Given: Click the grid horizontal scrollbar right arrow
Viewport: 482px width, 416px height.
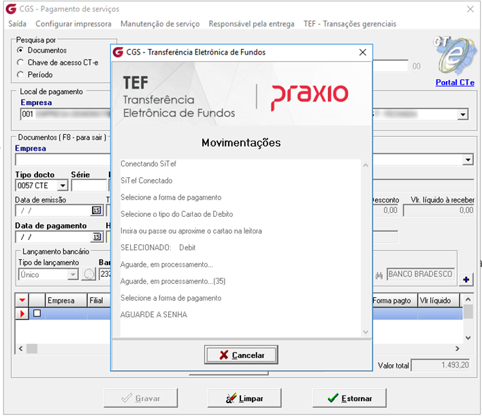Looking at the screenshot, I should click(457, 348).
